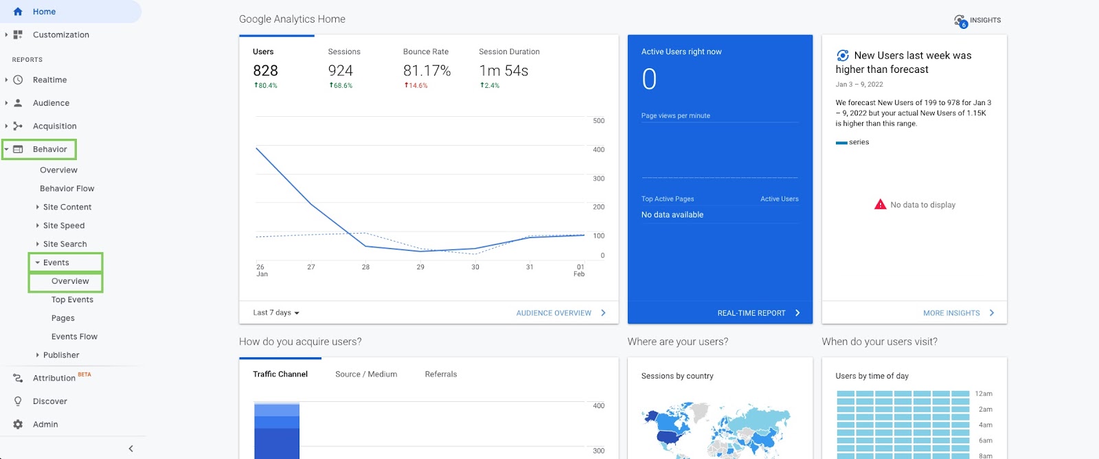Click the Discover lightbulb icon

tap(18, 401)
